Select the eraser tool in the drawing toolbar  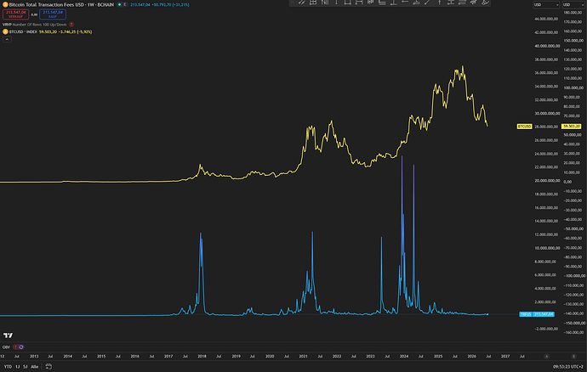[485, 3]
